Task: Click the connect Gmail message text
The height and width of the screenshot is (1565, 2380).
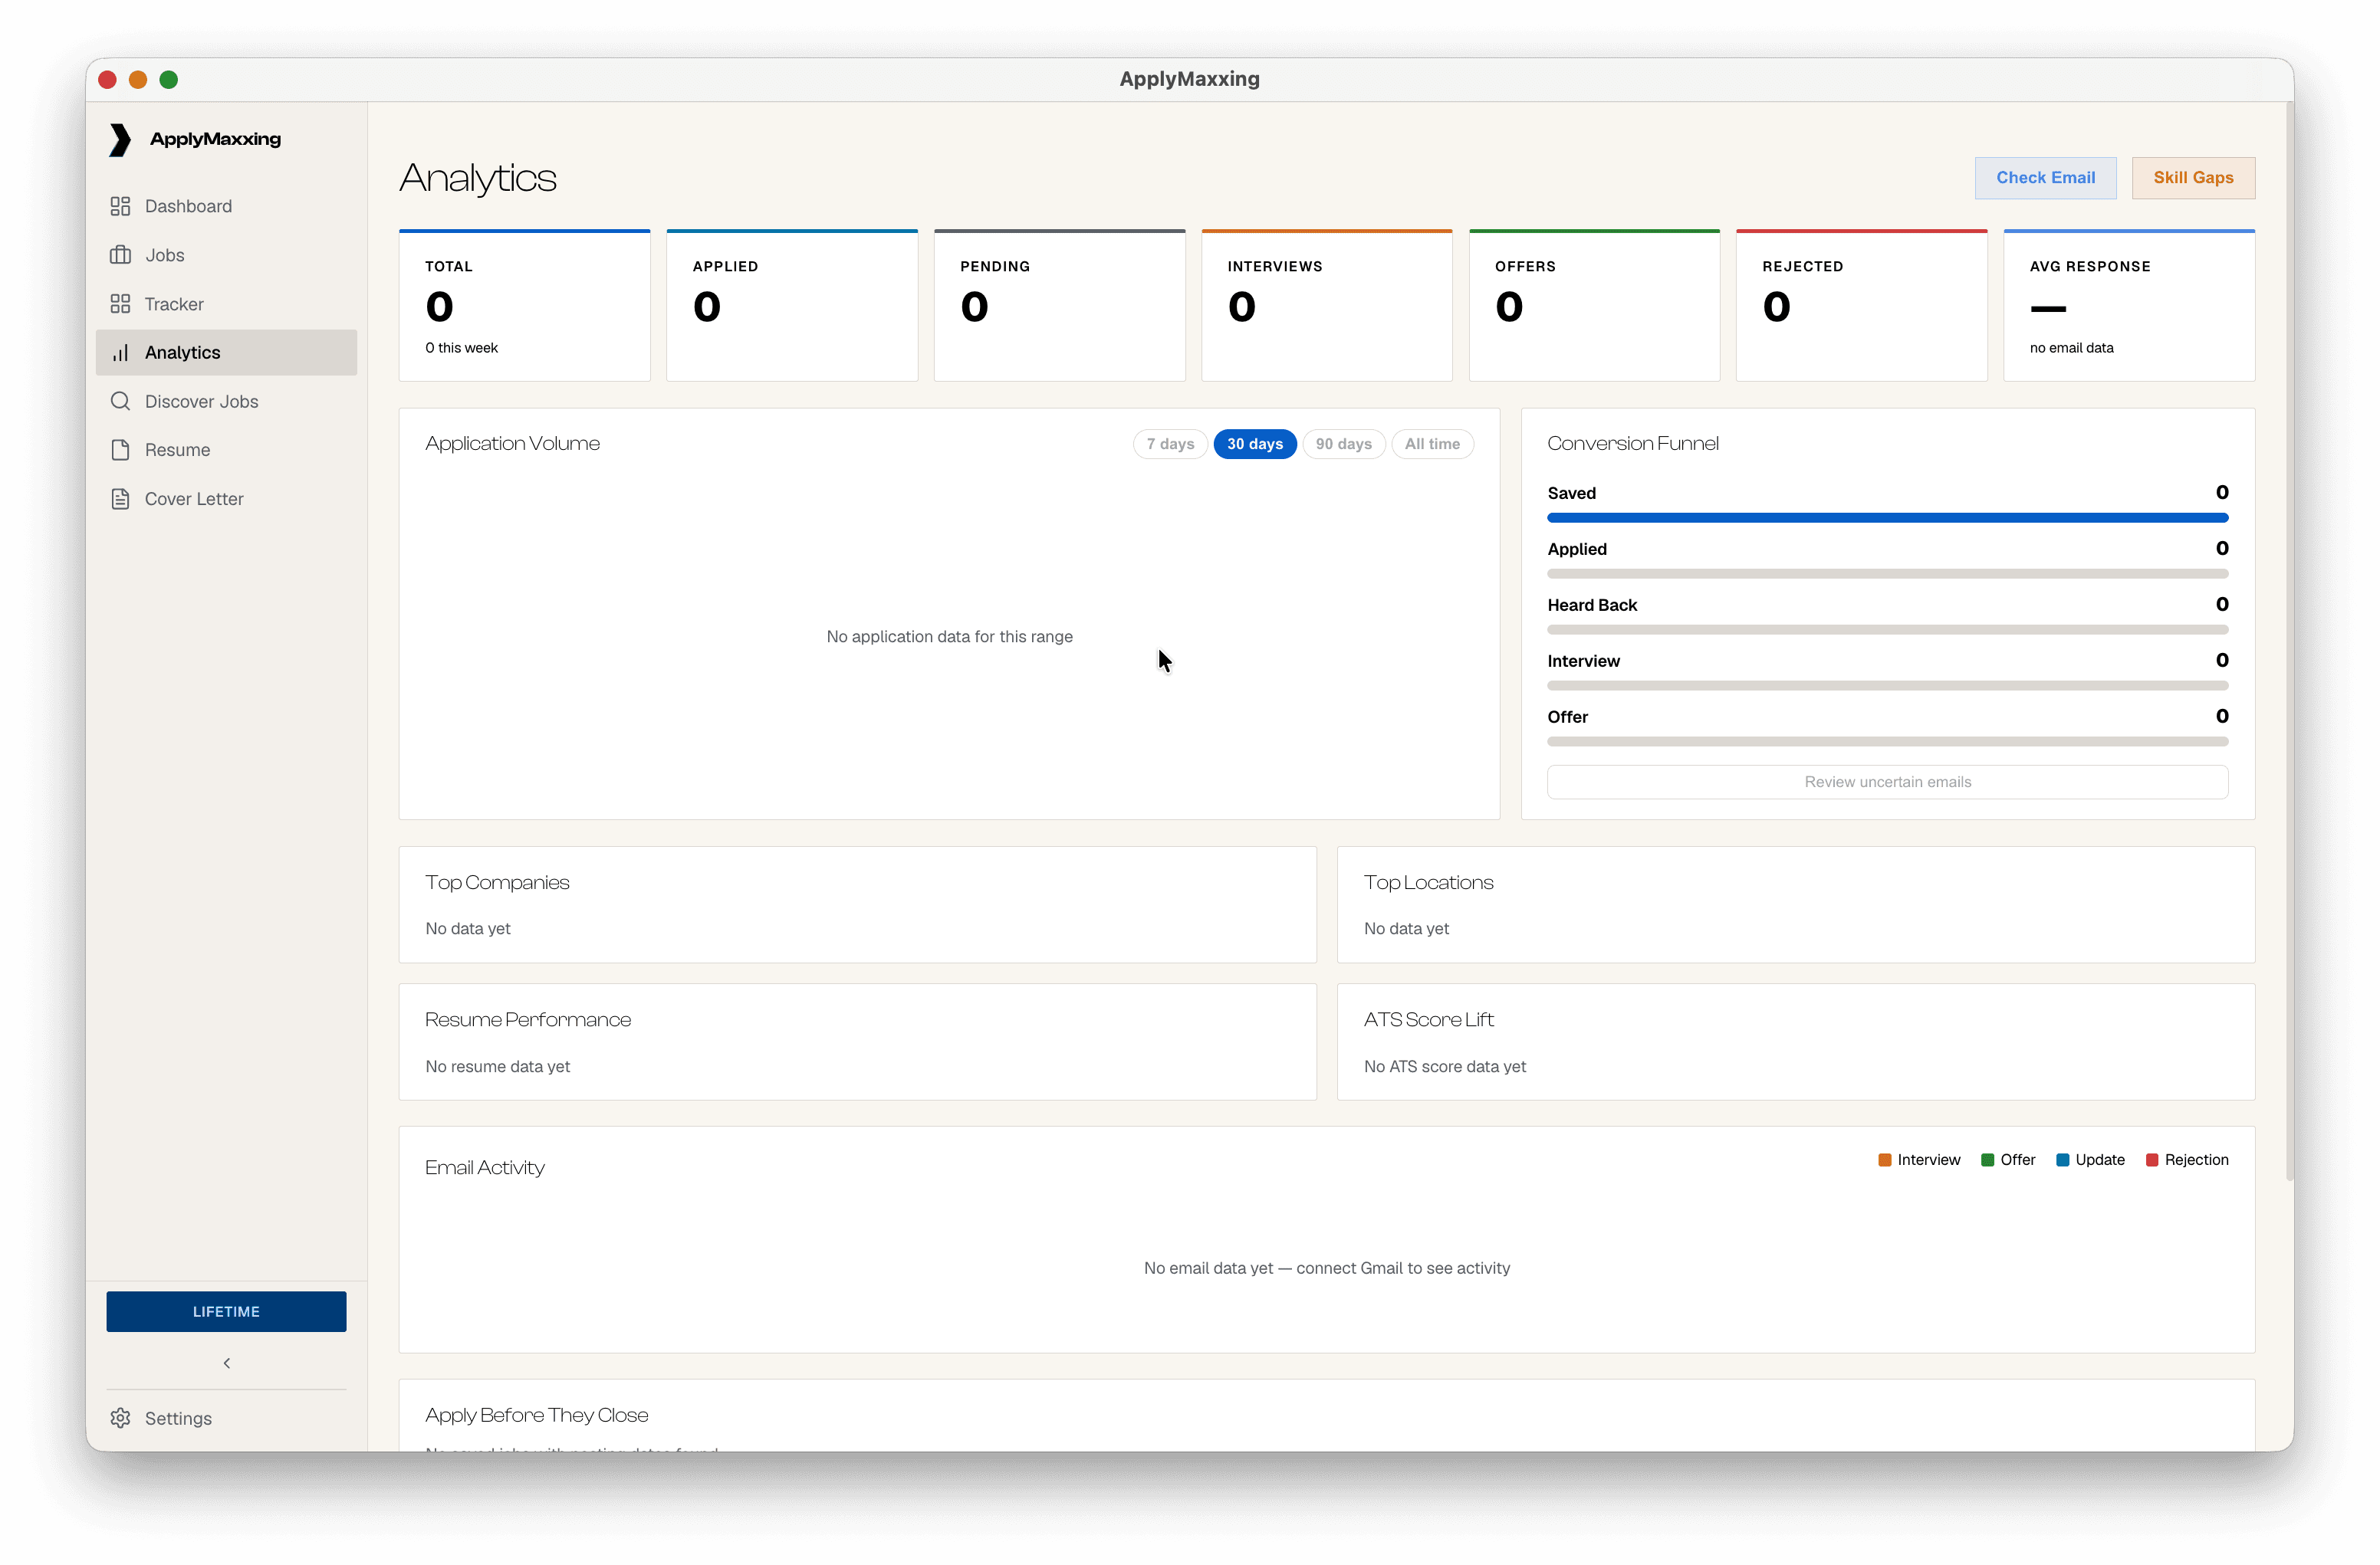Action: [x=1326, y=1268]
